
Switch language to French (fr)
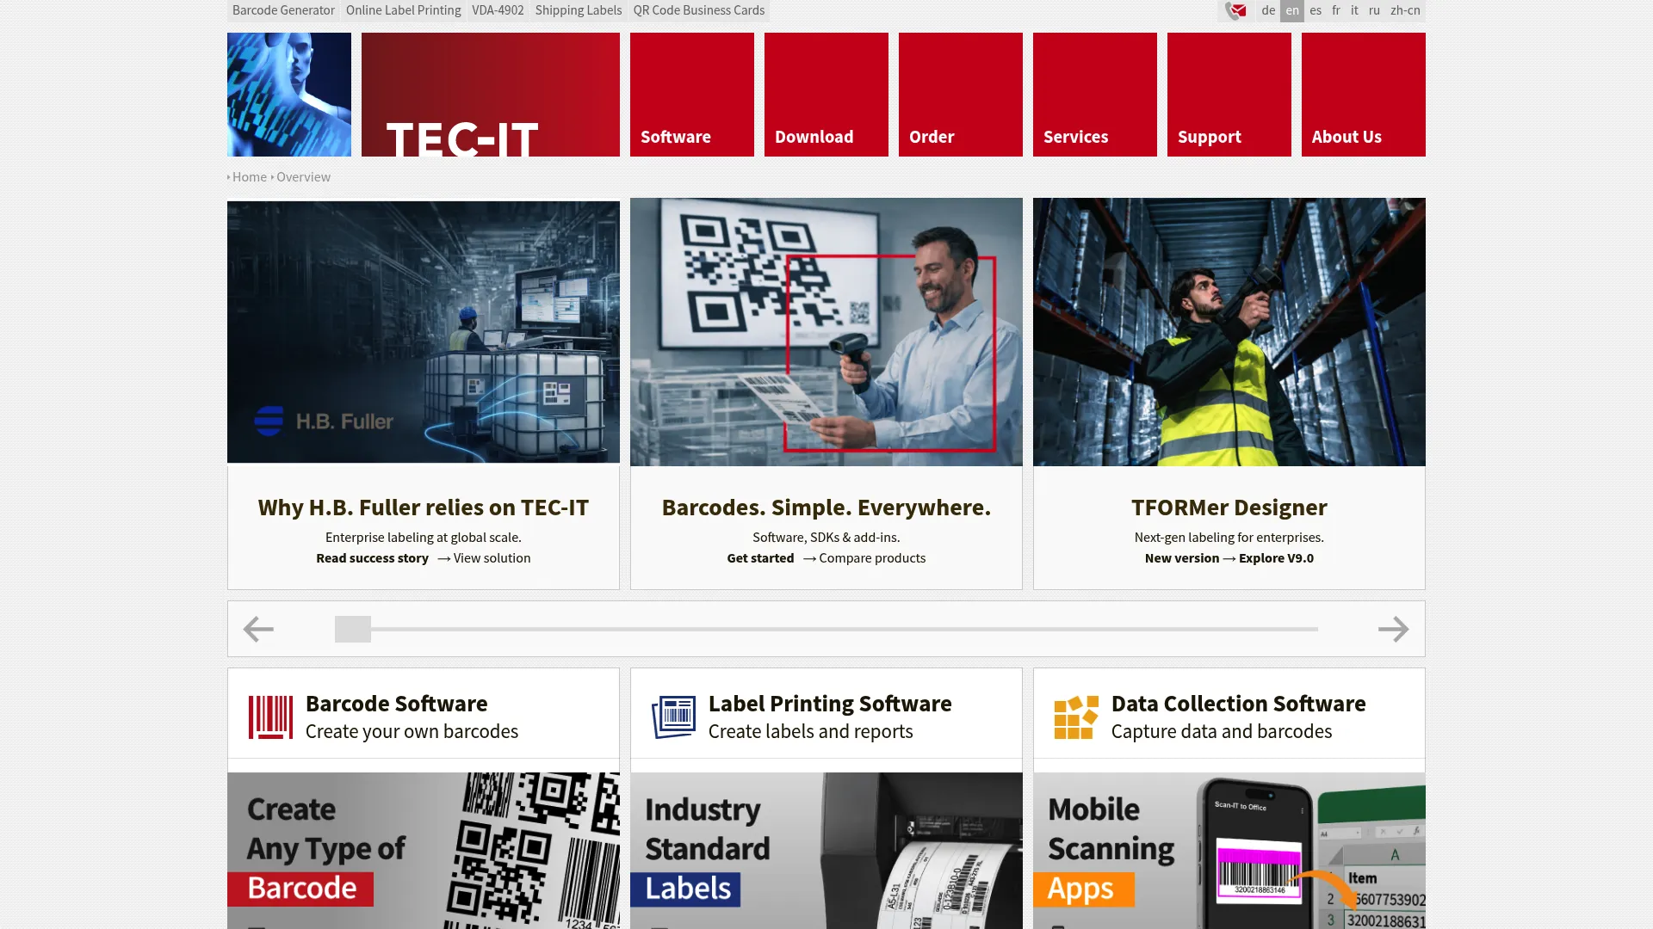coord(1336,10)
